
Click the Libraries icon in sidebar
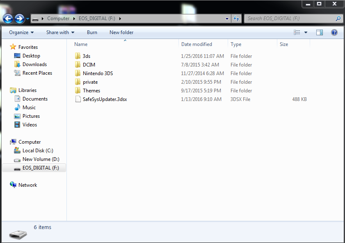tap(13, 90)
